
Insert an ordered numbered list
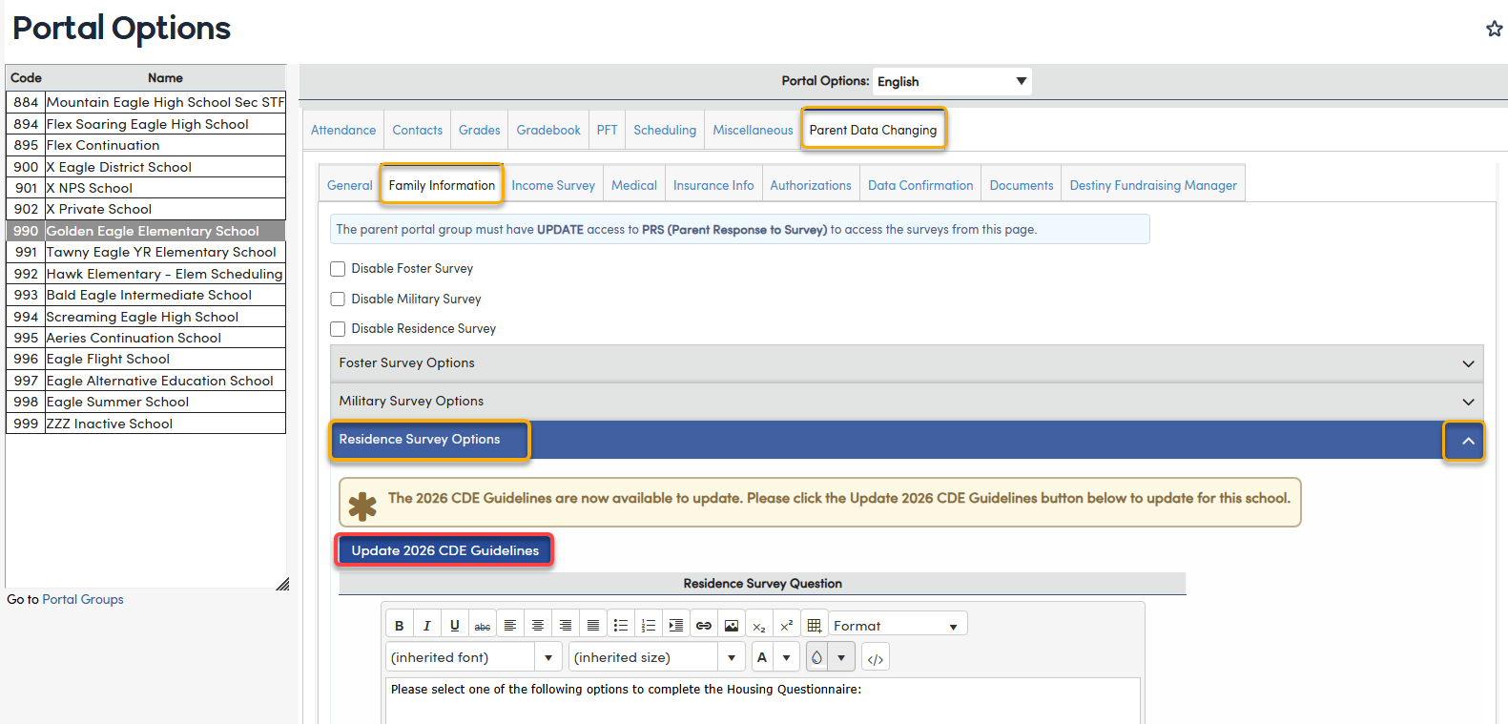point(649,626)
